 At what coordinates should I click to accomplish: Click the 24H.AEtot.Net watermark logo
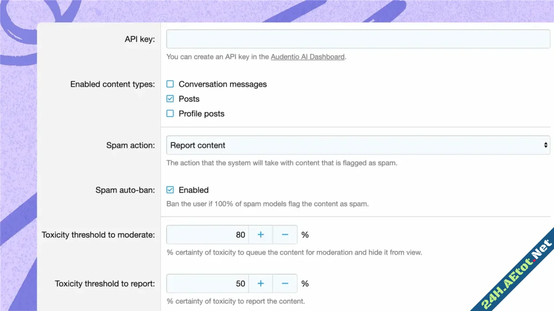click(518, 275)
